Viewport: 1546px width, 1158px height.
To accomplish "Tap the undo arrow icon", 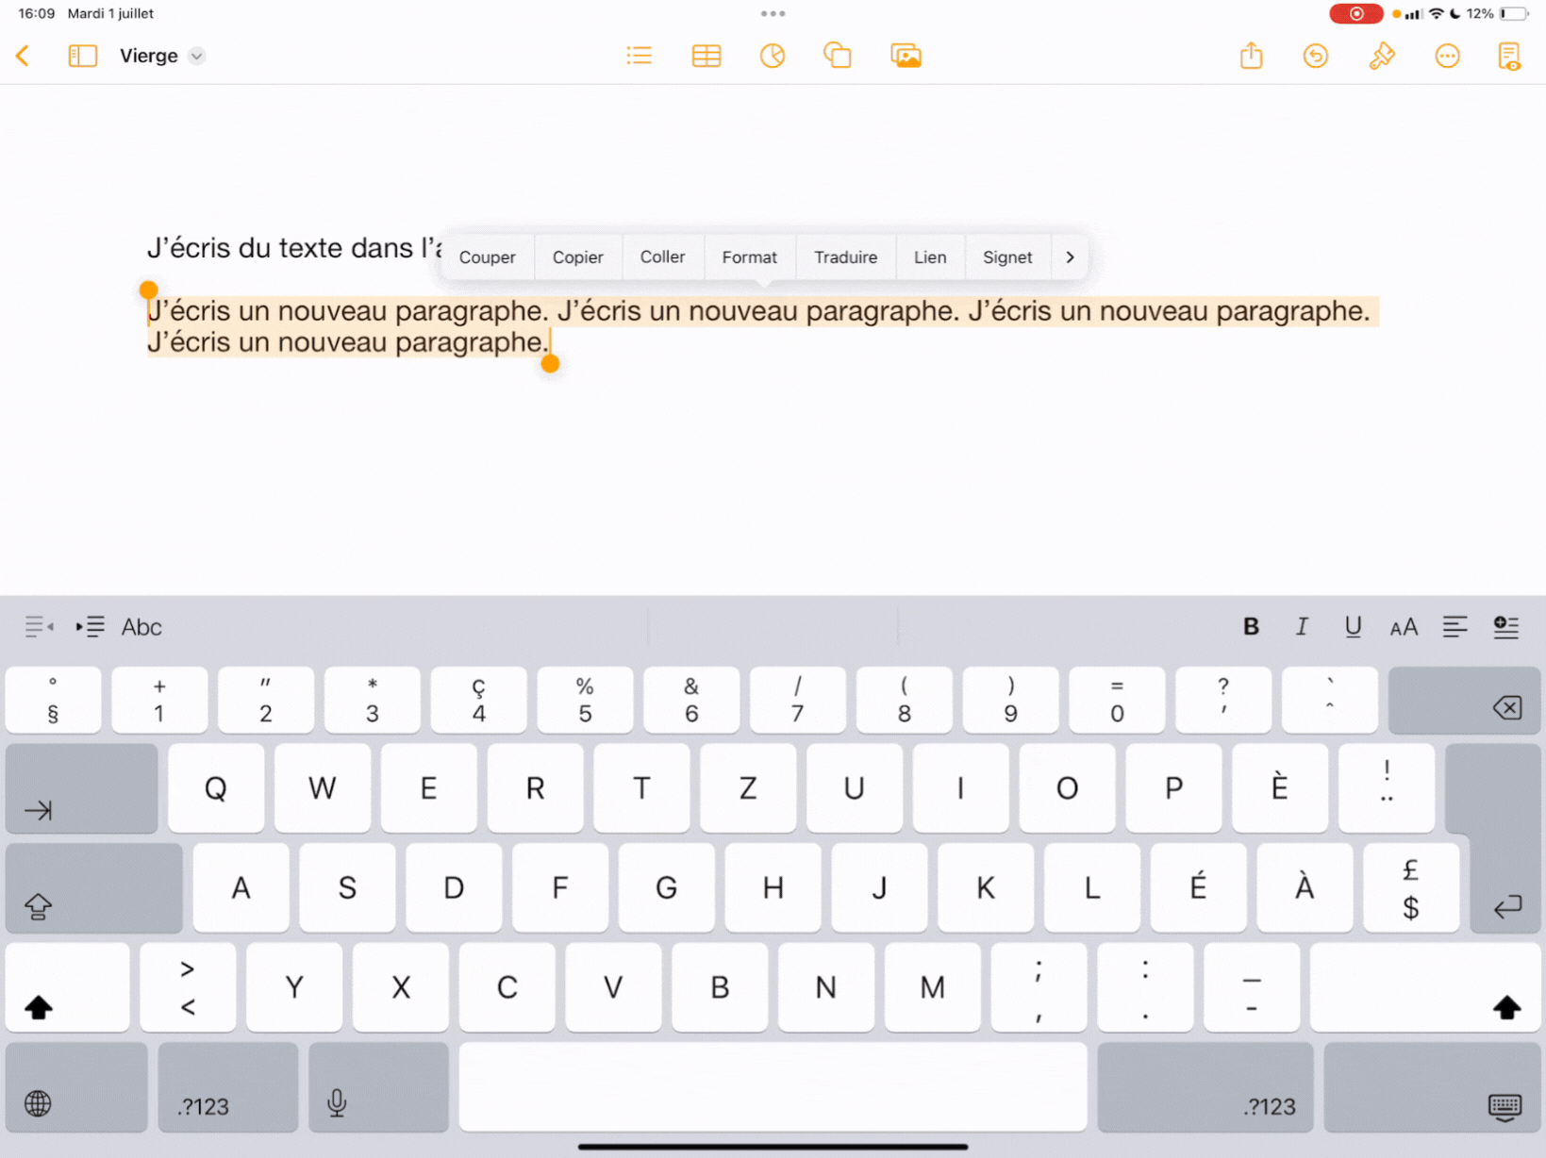I will click(x=1315, y=56).
